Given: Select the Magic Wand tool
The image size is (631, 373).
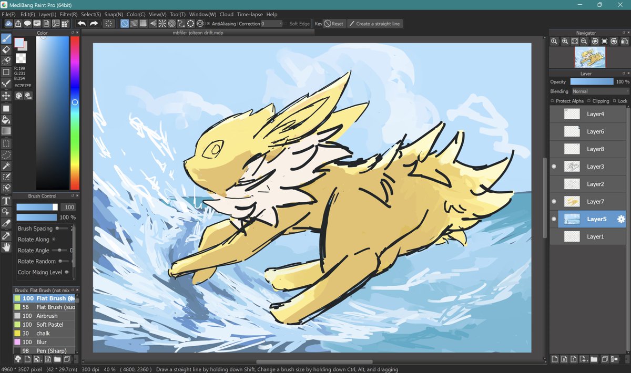Looking at the screenshot, I should [6, 165].
